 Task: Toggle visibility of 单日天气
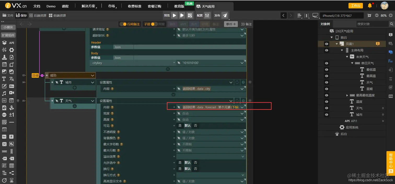pyautogui.click(x=327, y=63)
